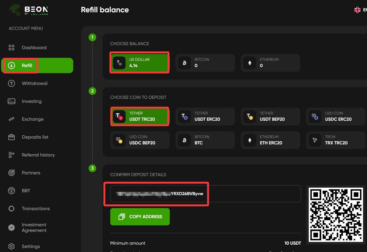Click the 'Refill balance' heading

[x=105, y=10]
